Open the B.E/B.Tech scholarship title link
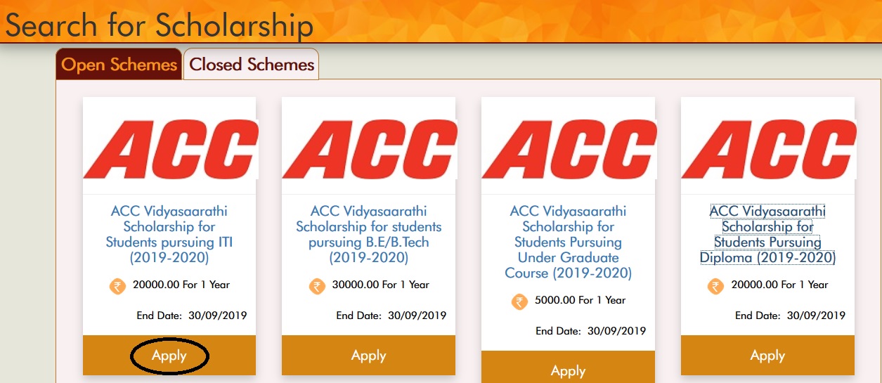Image resolution: width=882 pixels, height=383 pixels. pos(369,235)
